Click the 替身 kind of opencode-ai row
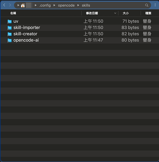Image resolution: width=159 pixels, height=162 pixels. (x=147, y=40)
